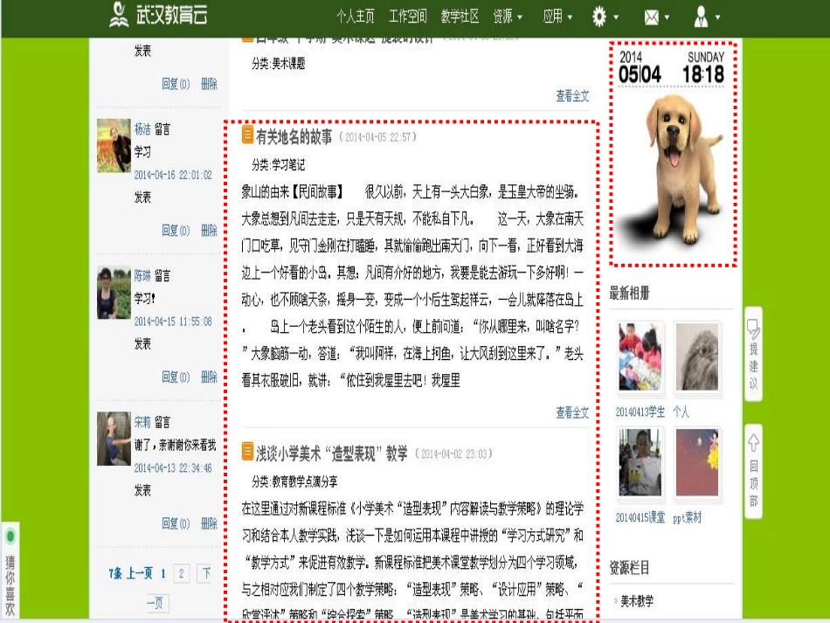Open the ppt素材 album thumbnail
The height and width of the screenshot is (623, 830).
(x=697, y=462)
